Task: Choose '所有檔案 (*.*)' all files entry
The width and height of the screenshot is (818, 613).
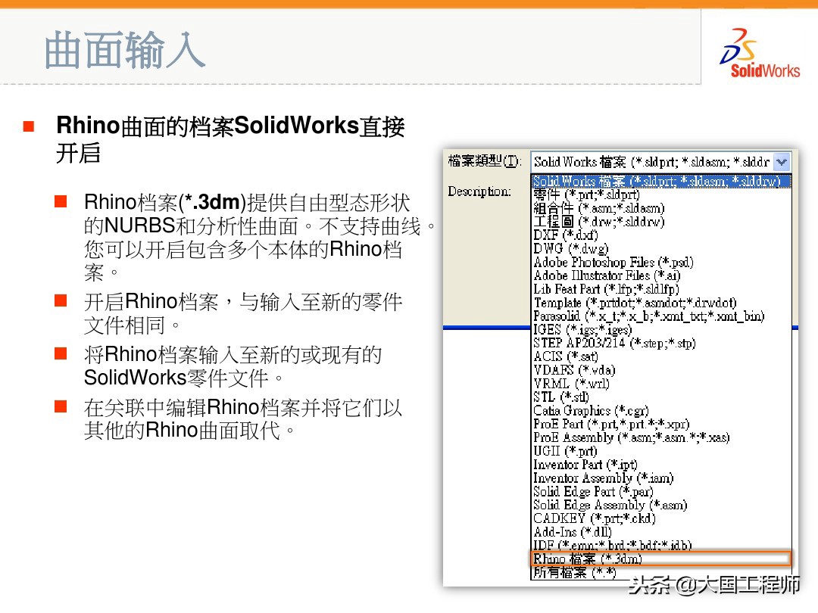Action: (661, 572)
